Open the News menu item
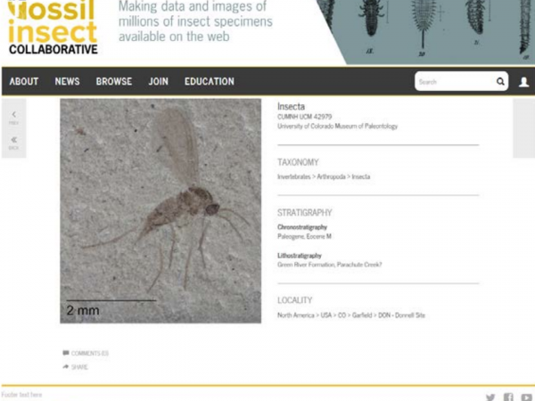Viewport: 535px width, 401px height. point(67,81)
